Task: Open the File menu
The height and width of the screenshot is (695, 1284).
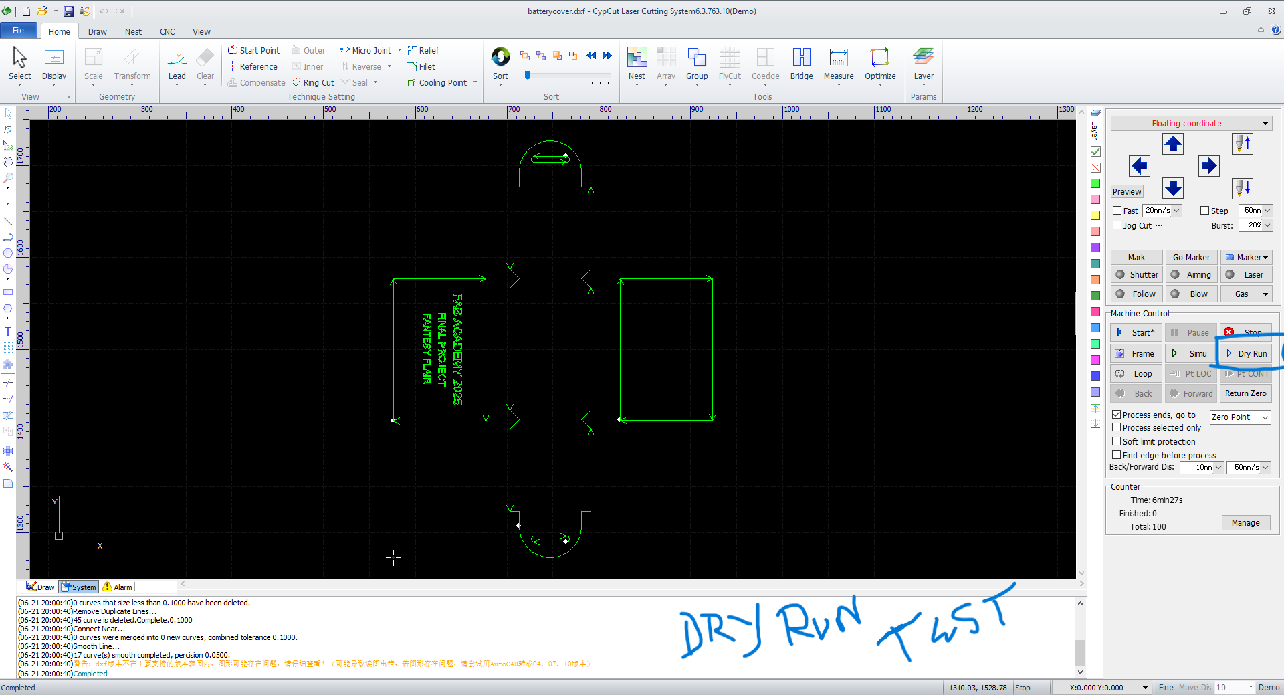Action: coord(18,31)
